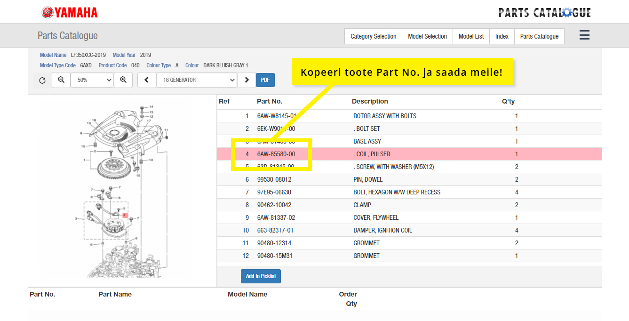Open the hamburger menu

click(x=584, y=35)
